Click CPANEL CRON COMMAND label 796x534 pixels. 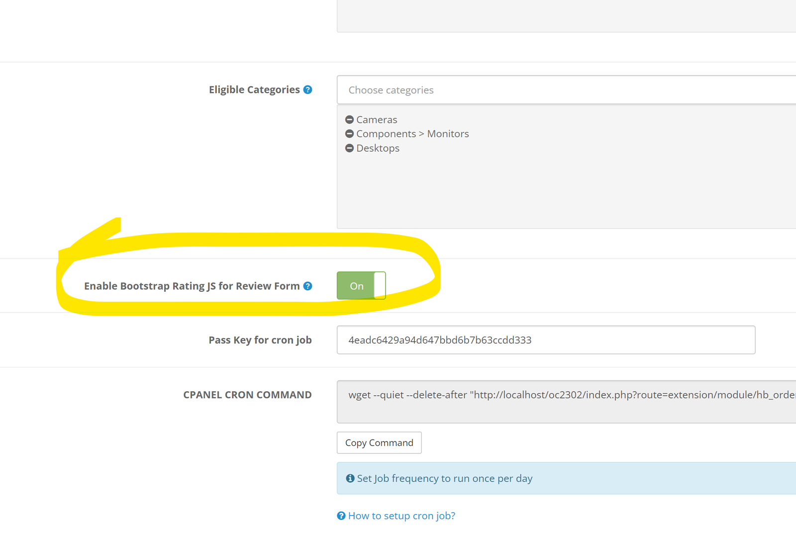pos(247,395)
